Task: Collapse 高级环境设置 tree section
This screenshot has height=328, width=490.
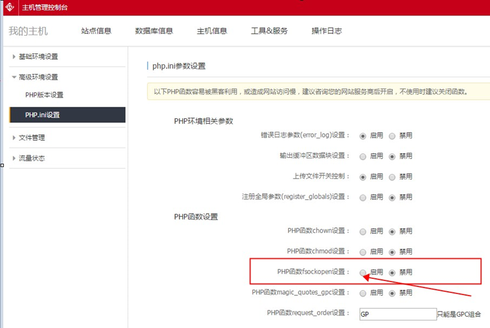Action: point(38,77)
